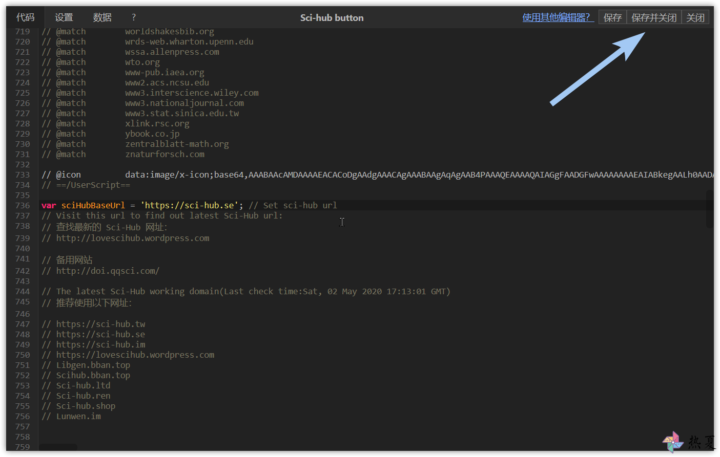This screenshot has height=457, width=720.
Task: Click the Sci-hub.ren comment line
Action: pyautogui.click(x=76, y=396)
